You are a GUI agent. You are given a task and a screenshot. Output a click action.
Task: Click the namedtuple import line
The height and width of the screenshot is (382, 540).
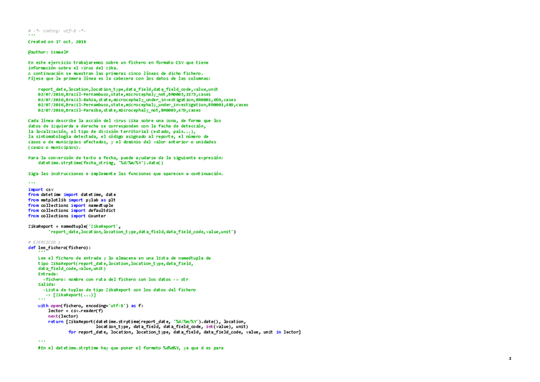(x=71, y=205)
